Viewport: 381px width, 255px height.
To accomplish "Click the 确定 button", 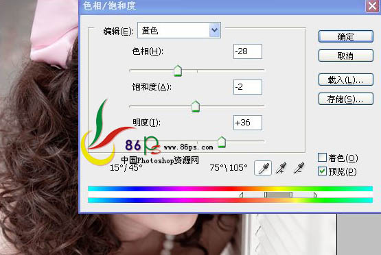I will coord(346,36).
